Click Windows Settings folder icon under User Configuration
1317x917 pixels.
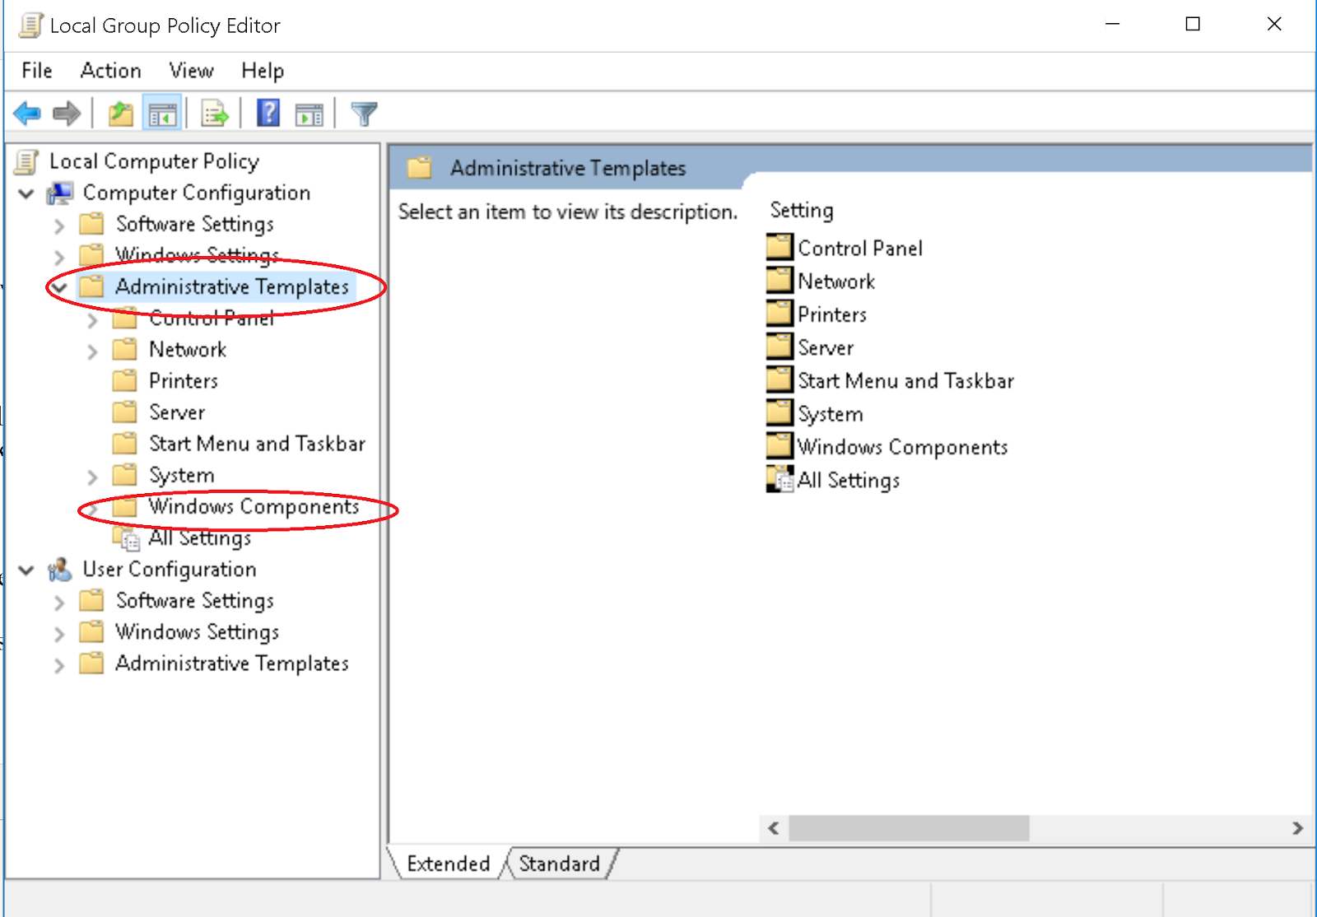[91, 632]
